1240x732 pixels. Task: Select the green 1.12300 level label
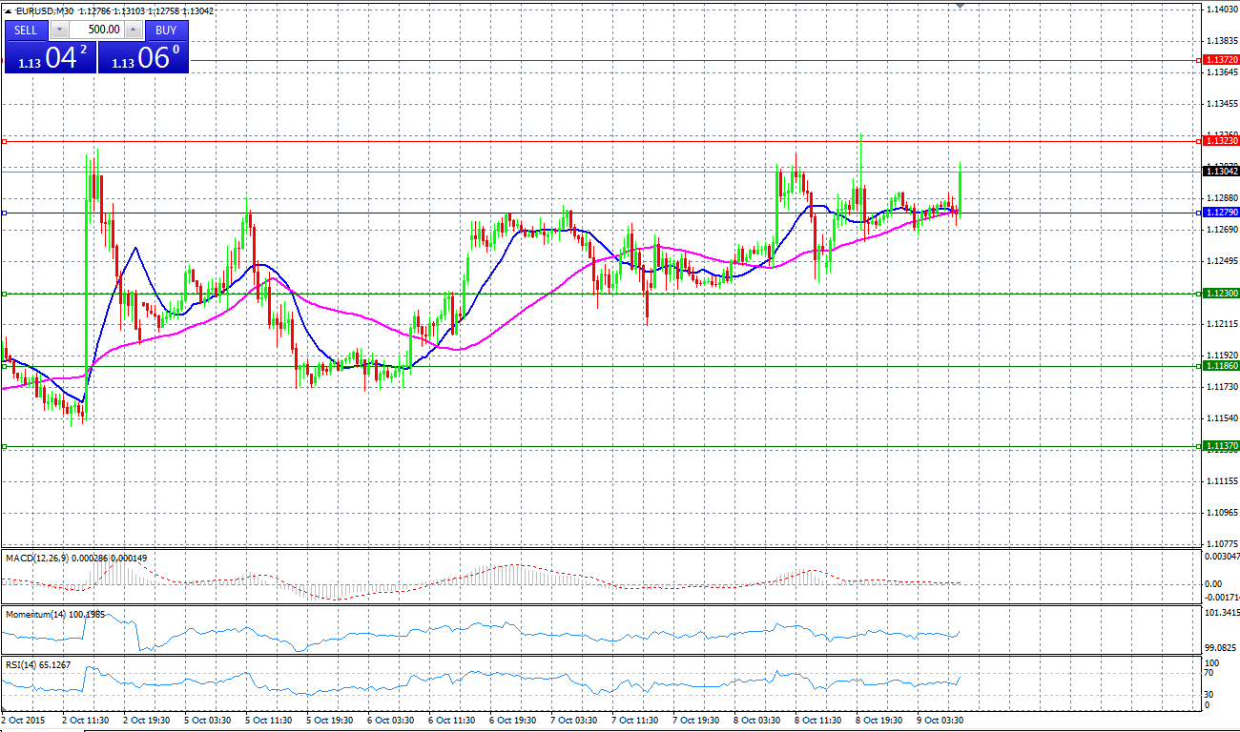coord(1222,294)
